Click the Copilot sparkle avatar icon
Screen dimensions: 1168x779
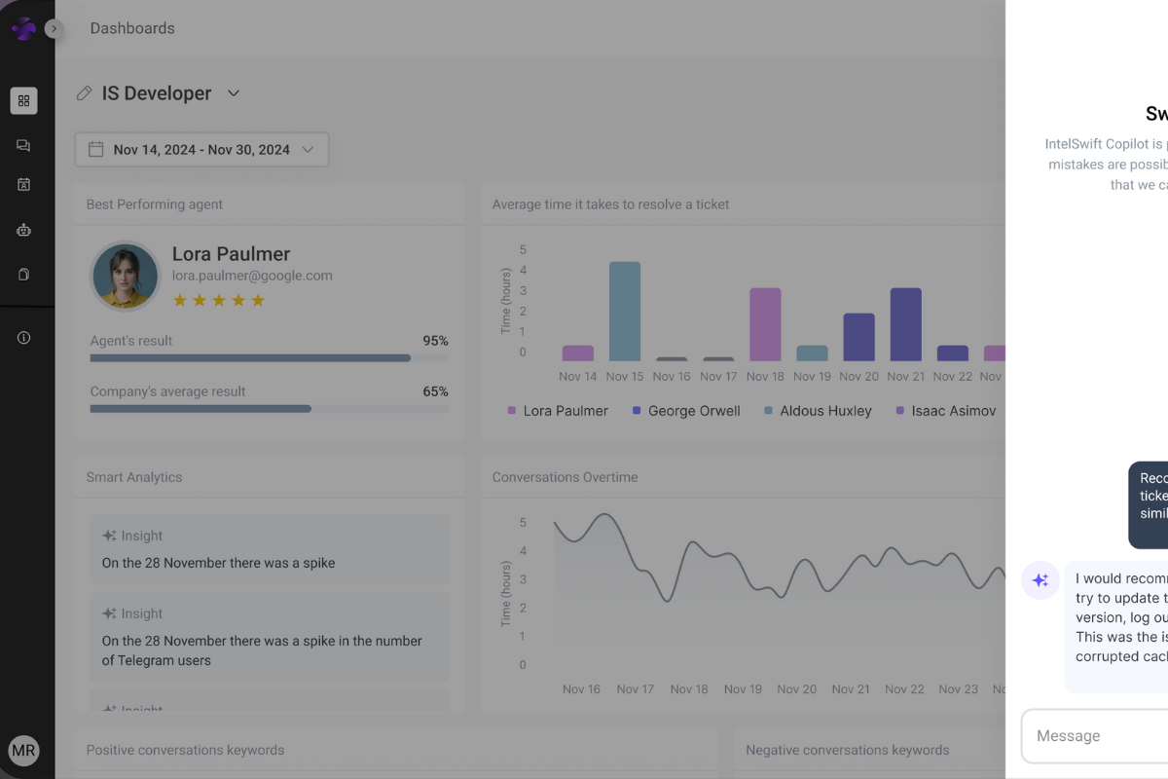click(x=1040, y=580)
